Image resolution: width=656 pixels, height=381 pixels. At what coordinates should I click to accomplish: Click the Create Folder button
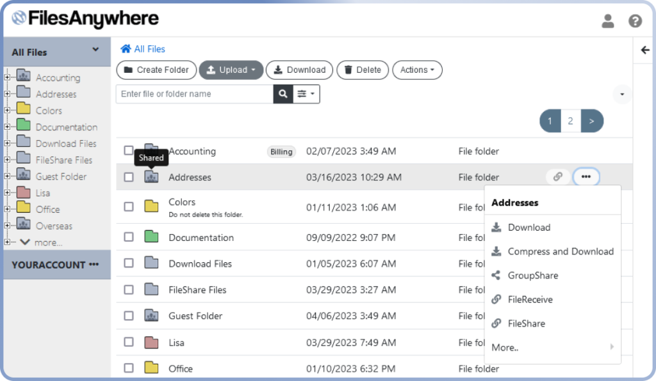click(156, 70)
